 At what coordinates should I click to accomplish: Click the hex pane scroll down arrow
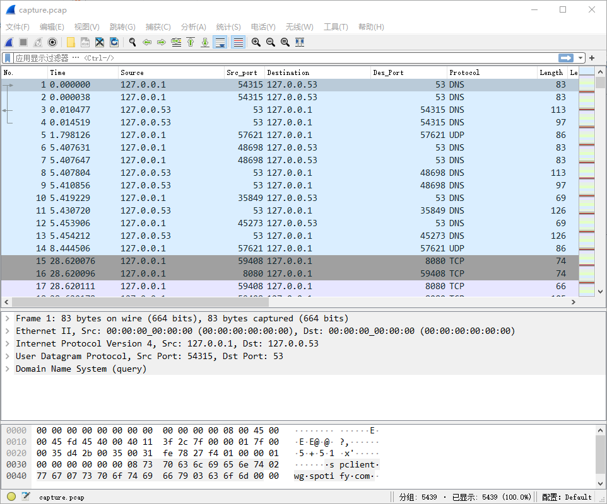(600, 483)
